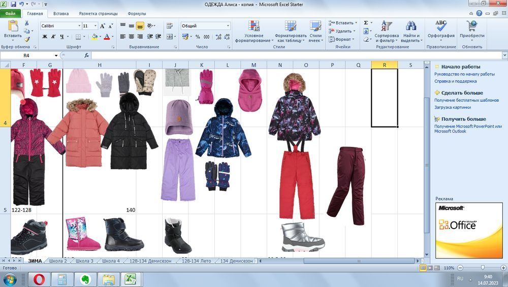Click increase decimal places icon

[x=218, y=37]
